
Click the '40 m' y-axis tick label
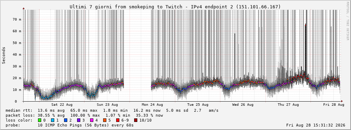(17, 54)
